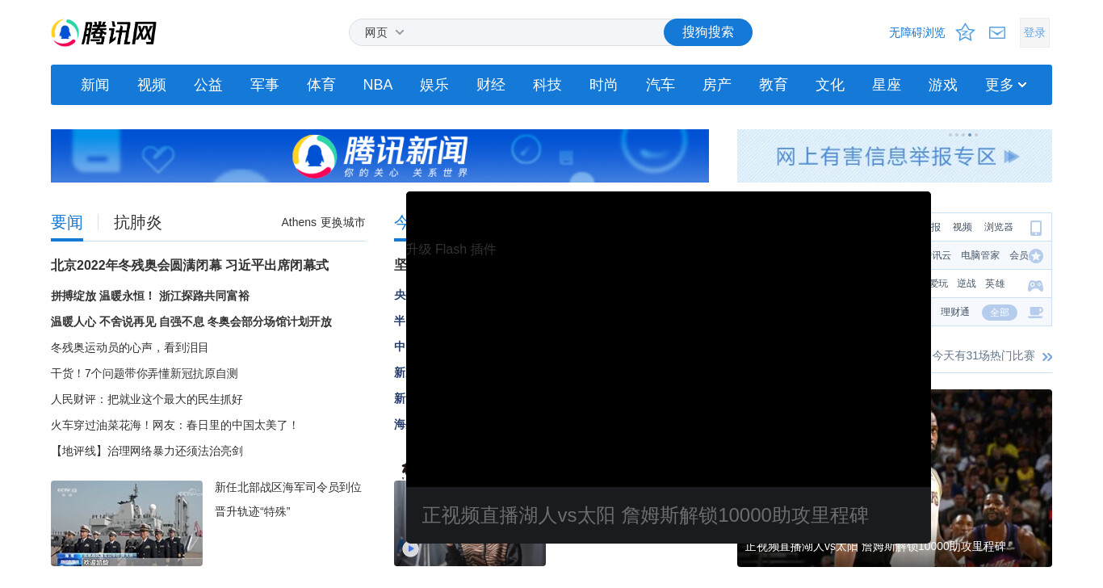Expand the 更多 navigation menu
The image size is (1103, 588).
(x=1006, y=85)
